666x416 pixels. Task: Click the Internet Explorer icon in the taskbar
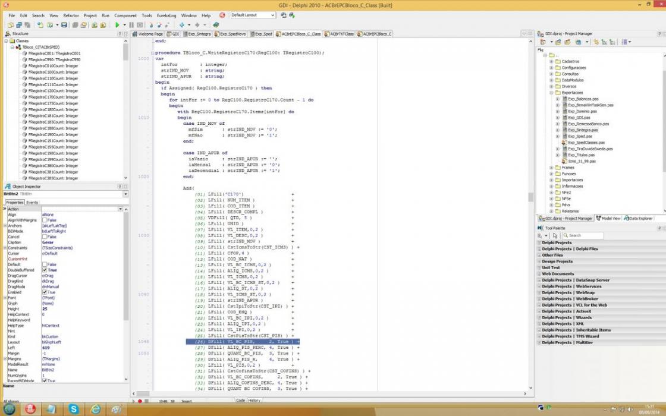(96, 409)
